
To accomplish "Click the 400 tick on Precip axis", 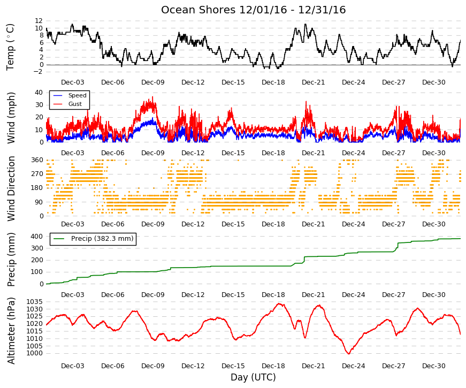I will [x=37, y=237].
